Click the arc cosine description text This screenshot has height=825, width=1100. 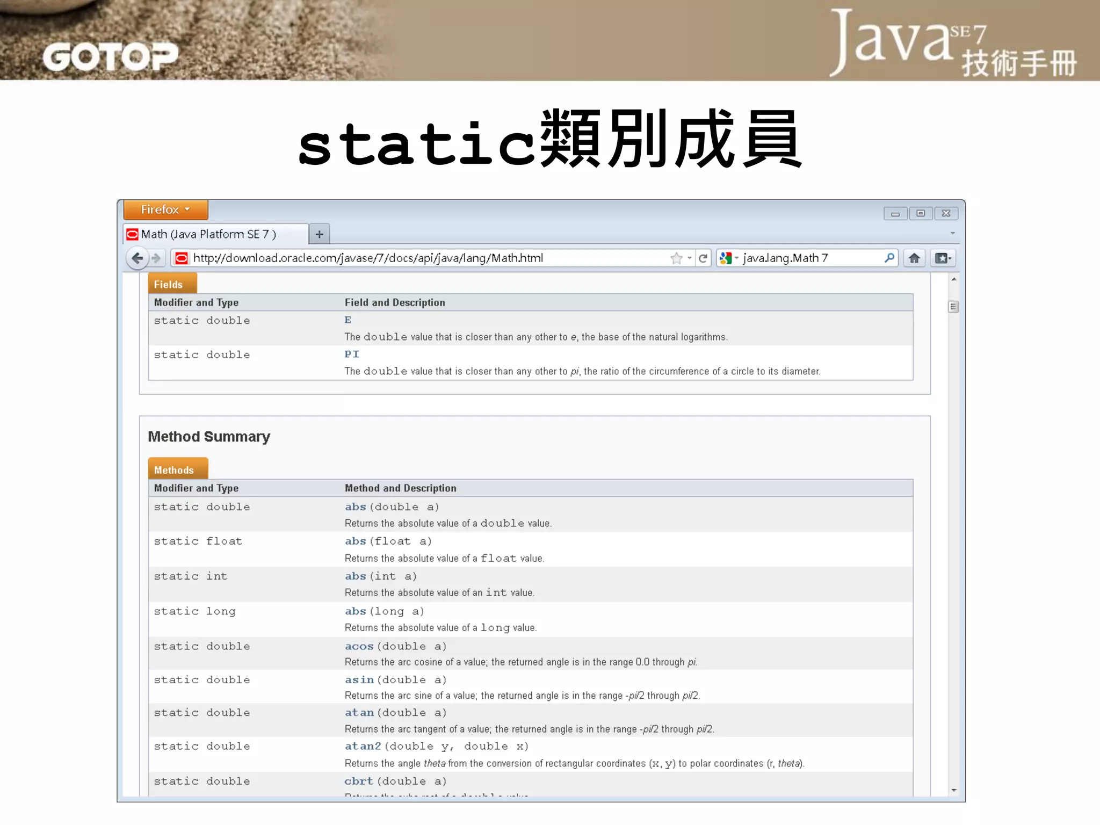(521, 662)
